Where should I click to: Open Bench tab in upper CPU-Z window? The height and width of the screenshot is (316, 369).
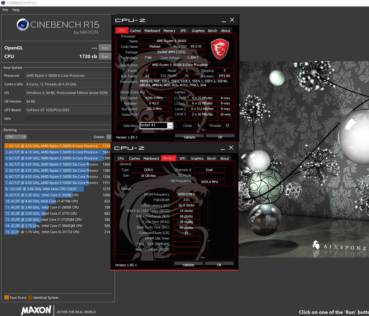coord(212,31)
